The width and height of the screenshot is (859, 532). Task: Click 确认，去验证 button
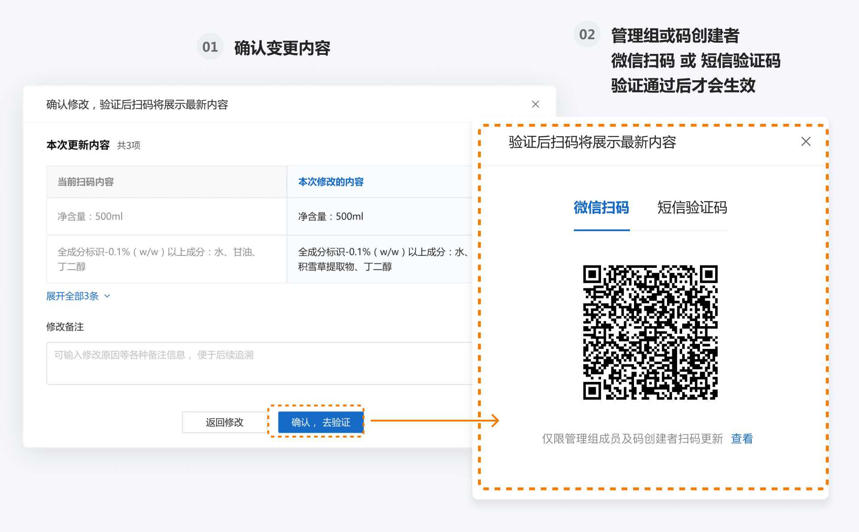click(320, 422)
